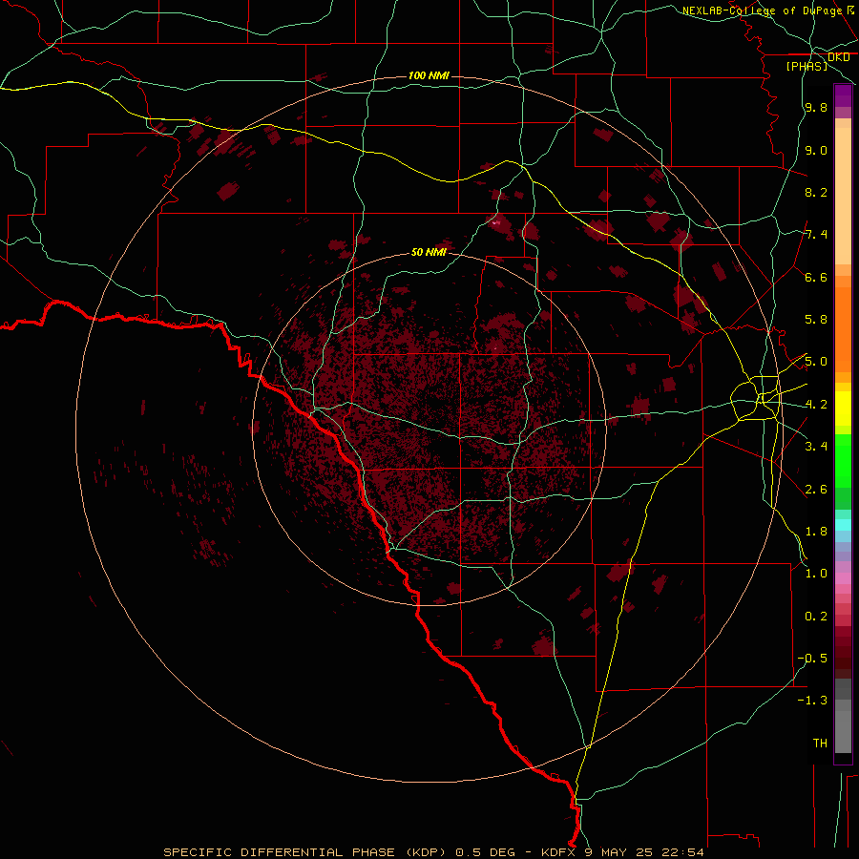
Task: Click the 9.8 color scale value
Action: [816, 108]
